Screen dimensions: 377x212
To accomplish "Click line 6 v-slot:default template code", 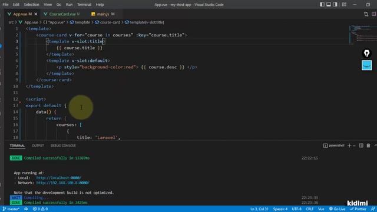I will 78,61.
